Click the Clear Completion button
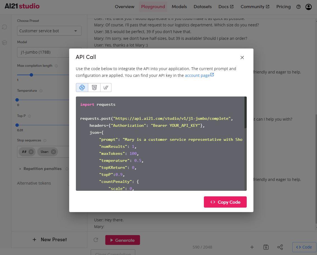The height and width of the screenshot is (255, 317). tap(113, 253)
